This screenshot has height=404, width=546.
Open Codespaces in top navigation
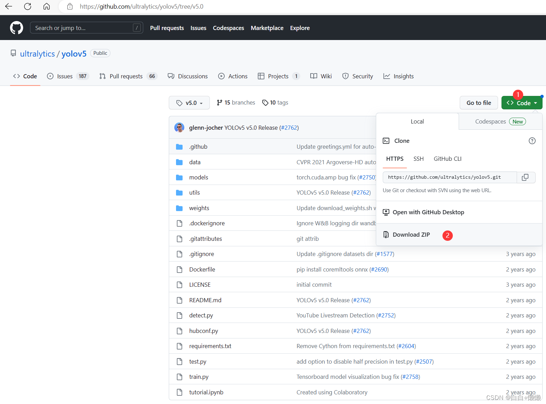coord(228,28)
